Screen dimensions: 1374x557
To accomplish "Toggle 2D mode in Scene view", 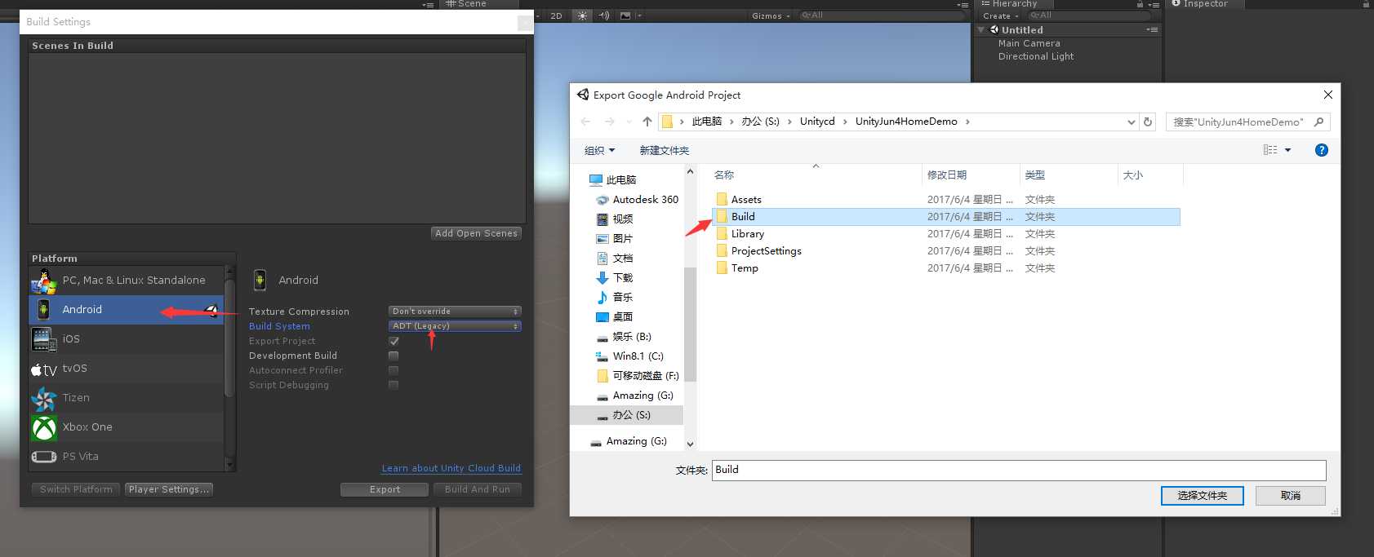I will [557, 15].
